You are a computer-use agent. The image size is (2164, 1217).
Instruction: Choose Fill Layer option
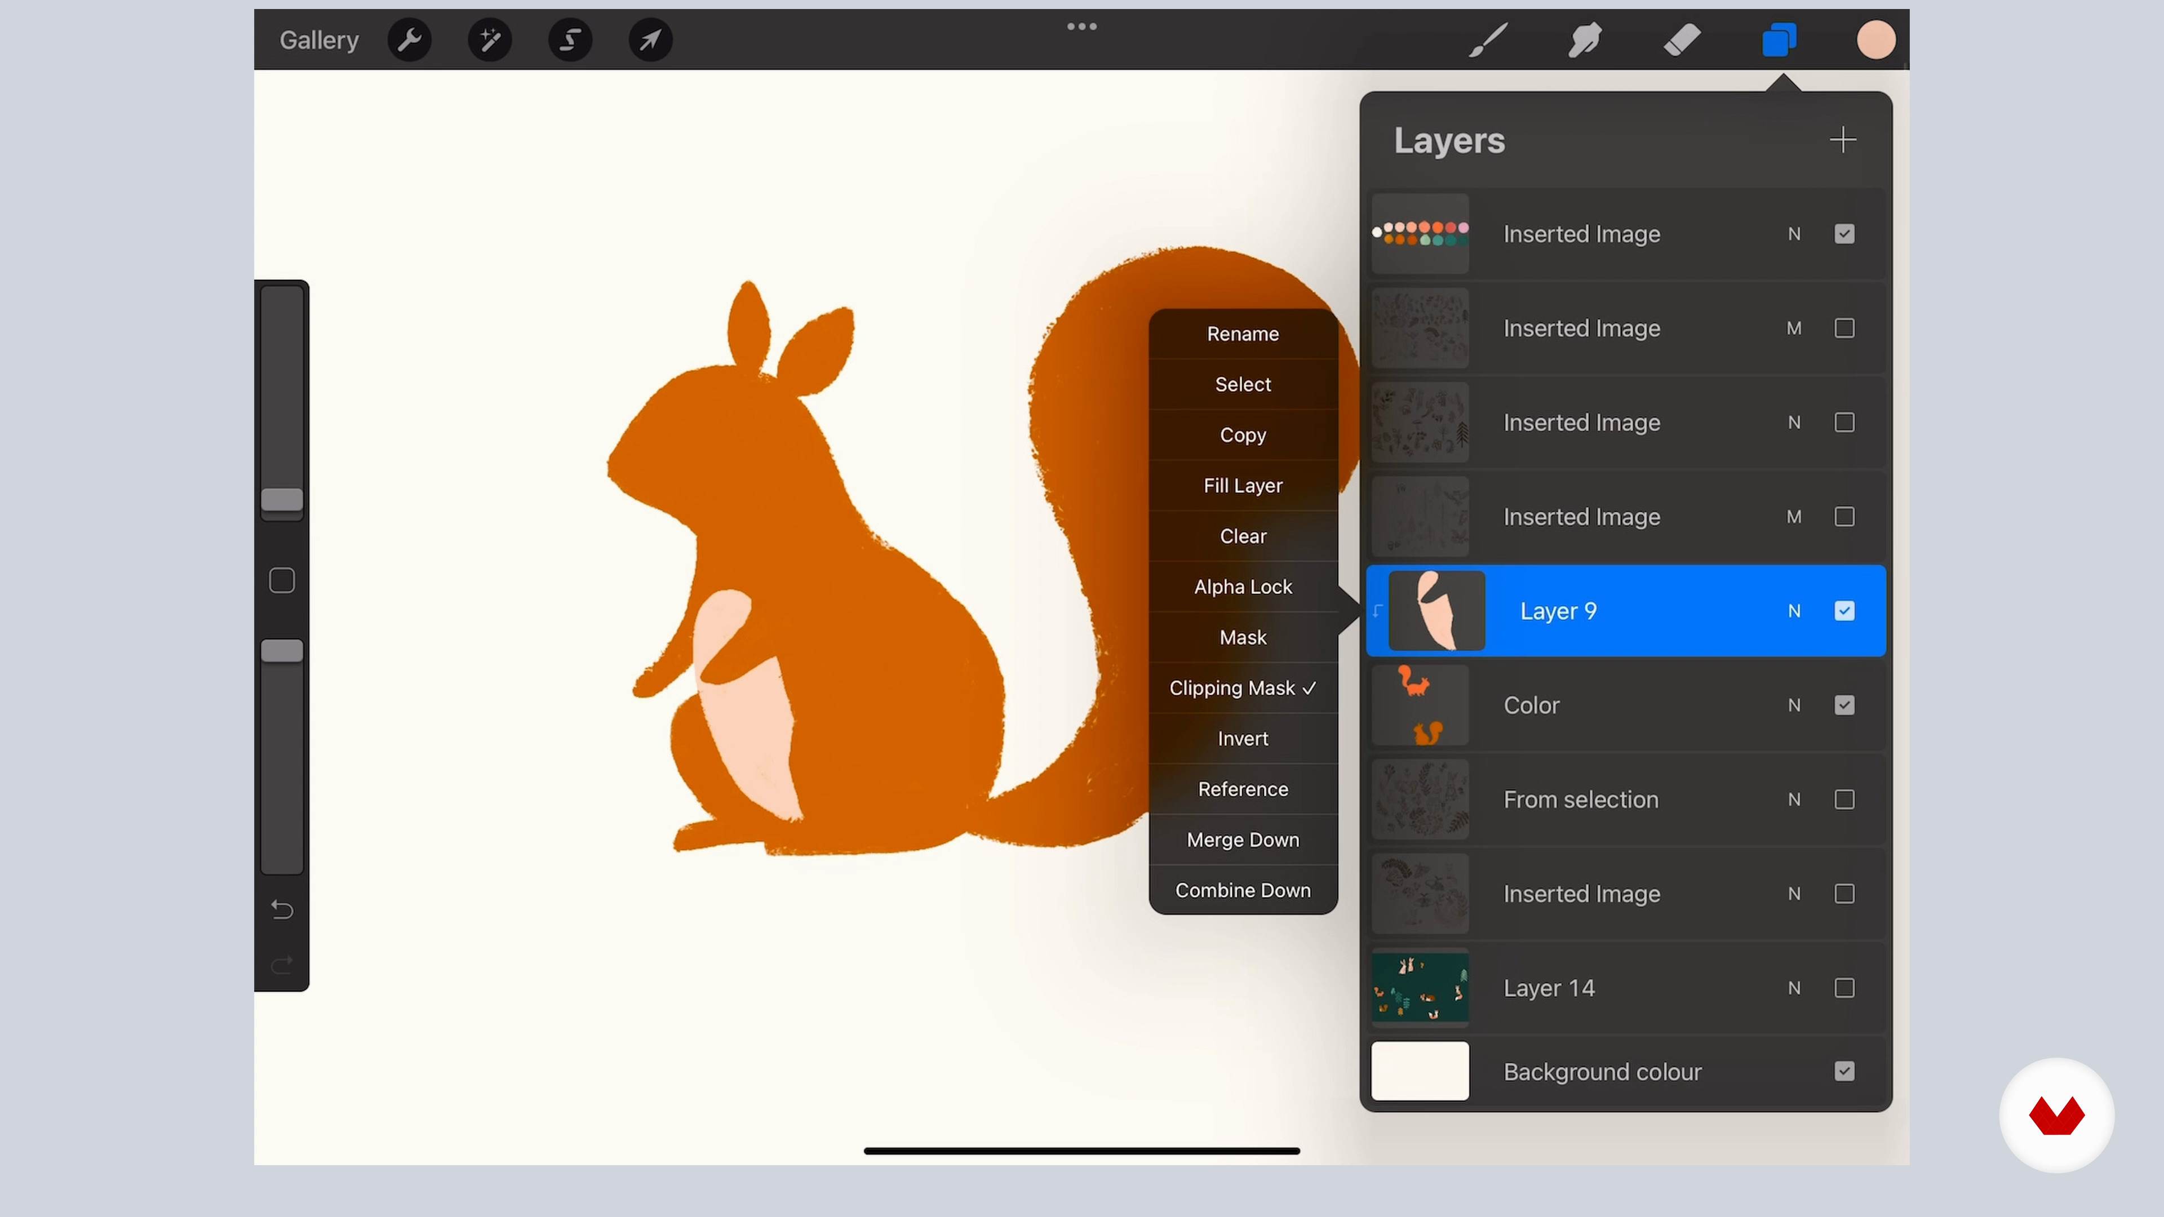coord(1243,486)
